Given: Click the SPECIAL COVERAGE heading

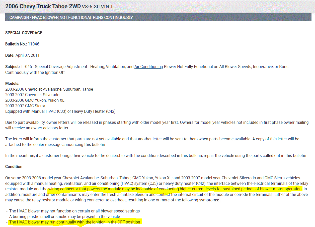Looking at the screenshot, I should [24, 33].
